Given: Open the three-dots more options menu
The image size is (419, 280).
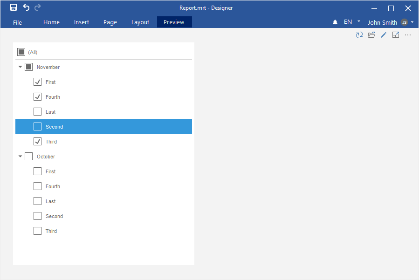Looking at the screenshot, I should click(408, 35).
